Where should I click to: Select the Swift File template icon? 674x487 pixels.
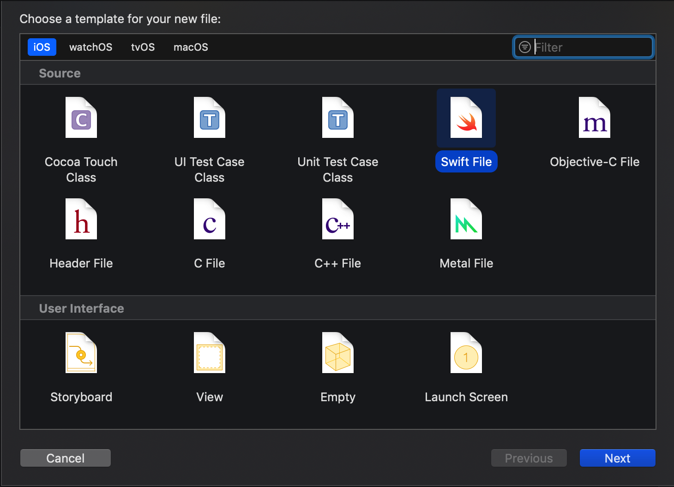[466, 118]
